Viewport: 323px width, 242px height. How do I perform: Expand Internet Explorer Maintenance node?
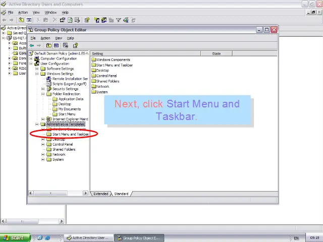[43, 119]
